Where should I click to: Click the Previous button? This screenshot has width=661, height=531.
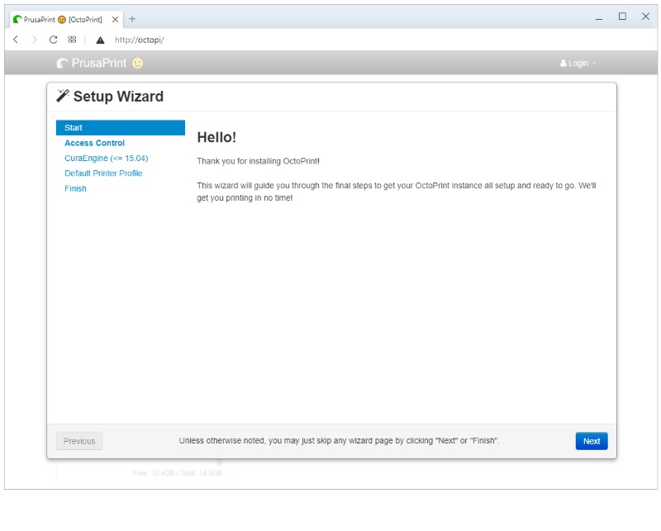[x=79, y=441]
